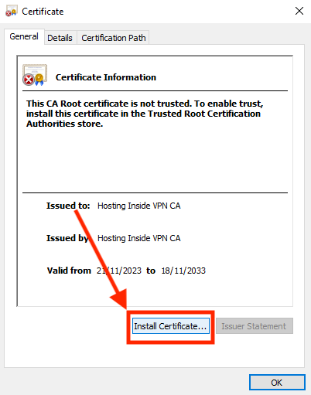Screen dimensions: 311x395
Task: Open the Certification Path tab
Action: pos(114,38)
